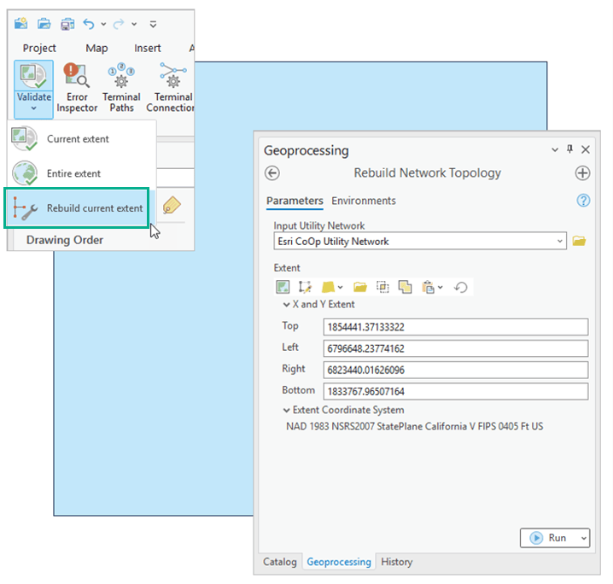Click the New Project icon in quick access toolbar
613x584 pixels.
click(20, 24)
